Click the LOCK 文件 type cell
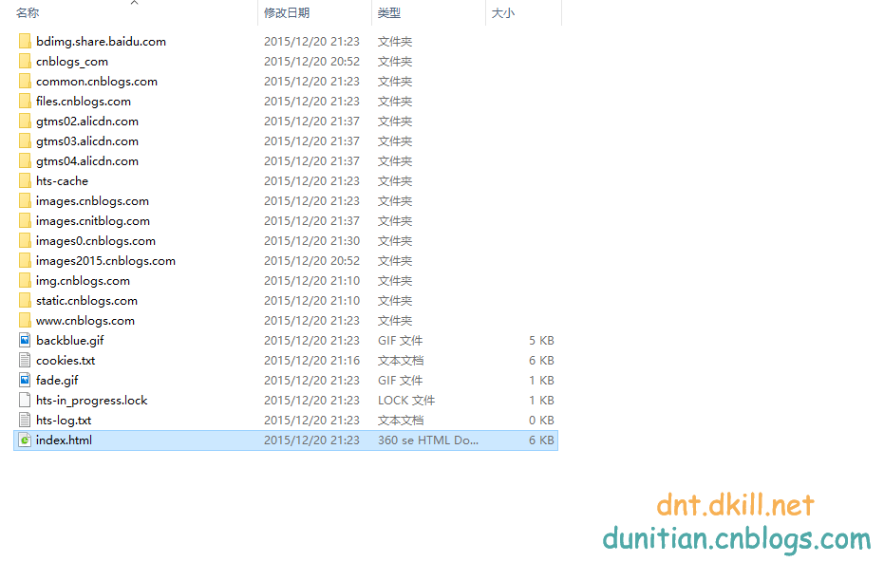 coord(406,401)
